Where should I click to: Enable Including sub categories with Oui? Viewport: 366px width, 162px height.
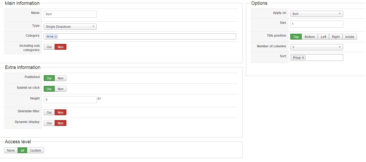point(49,47)
